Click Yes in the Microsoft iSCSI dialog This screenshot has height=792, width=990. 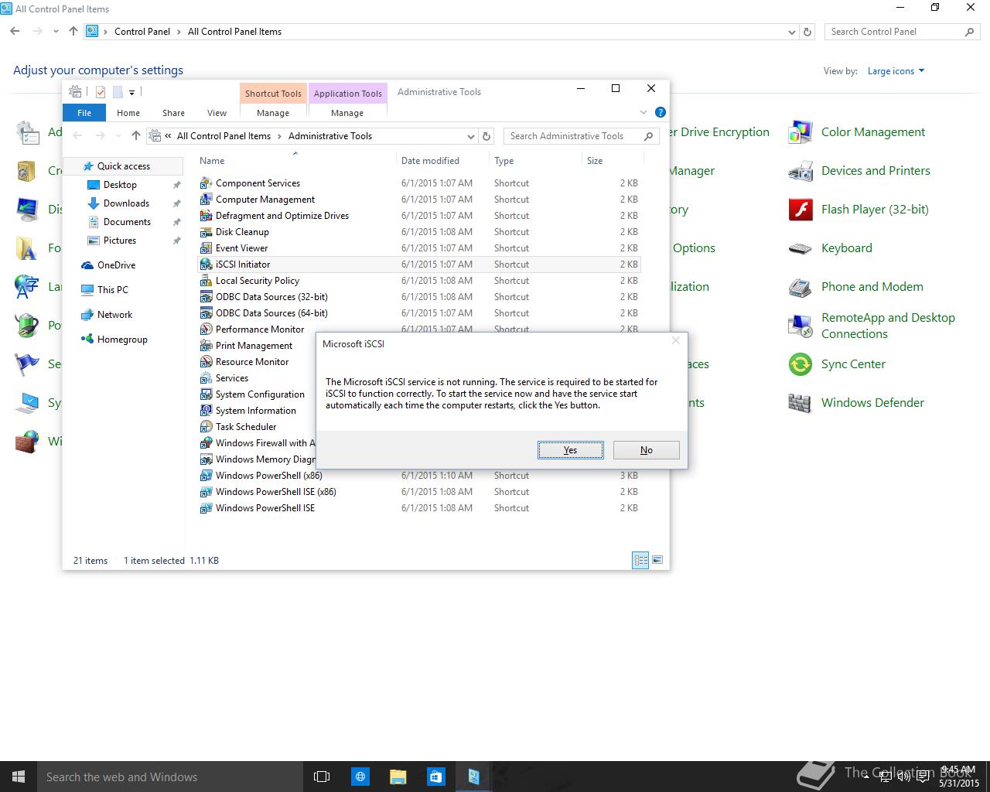point(571,450)
